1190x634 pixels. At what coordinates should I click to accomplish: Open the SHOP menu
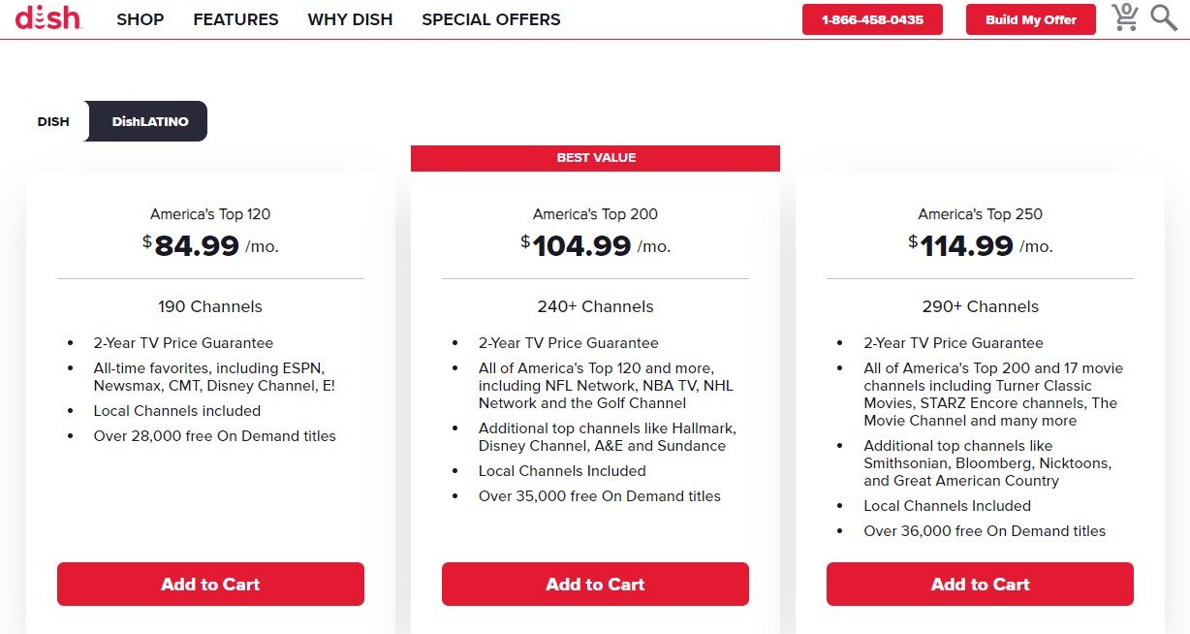140,18
